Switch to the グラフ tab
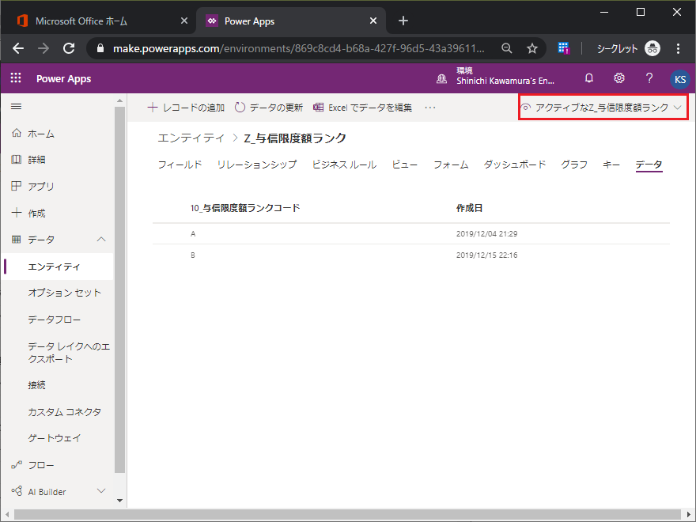This screenshot has width=696, height=522. pyautogui.click(x=574, y=165)
